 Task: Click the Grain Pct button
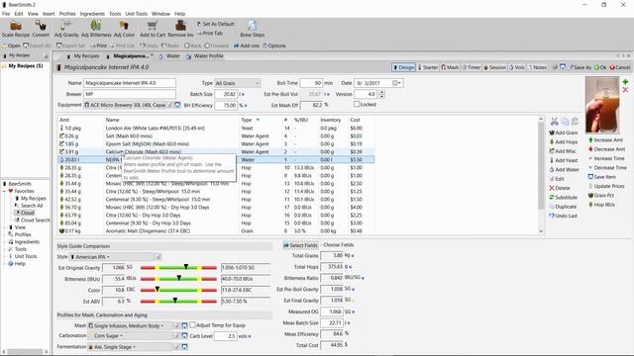click(x=601, y=196)
